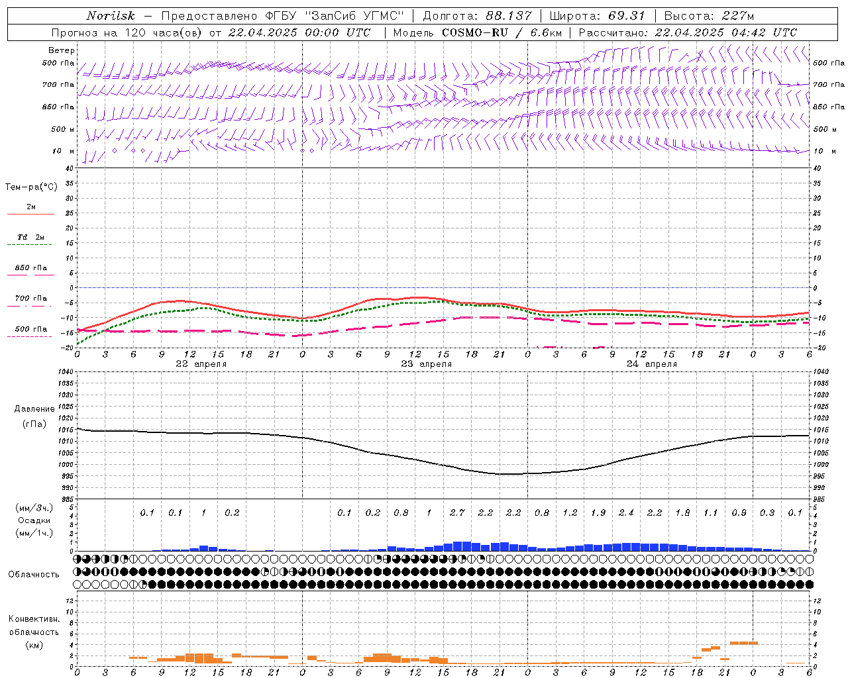This screenshot has width=848, height=678.
Task: Click the 'Долгота: 88.137' header field
Action: 477,16
